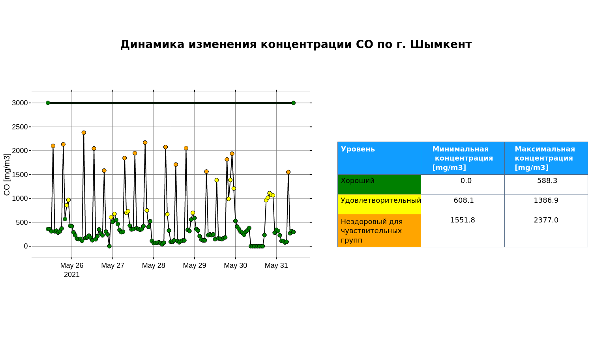
Task: Click the x-axis label May 29
Action: tap(195, 265)
